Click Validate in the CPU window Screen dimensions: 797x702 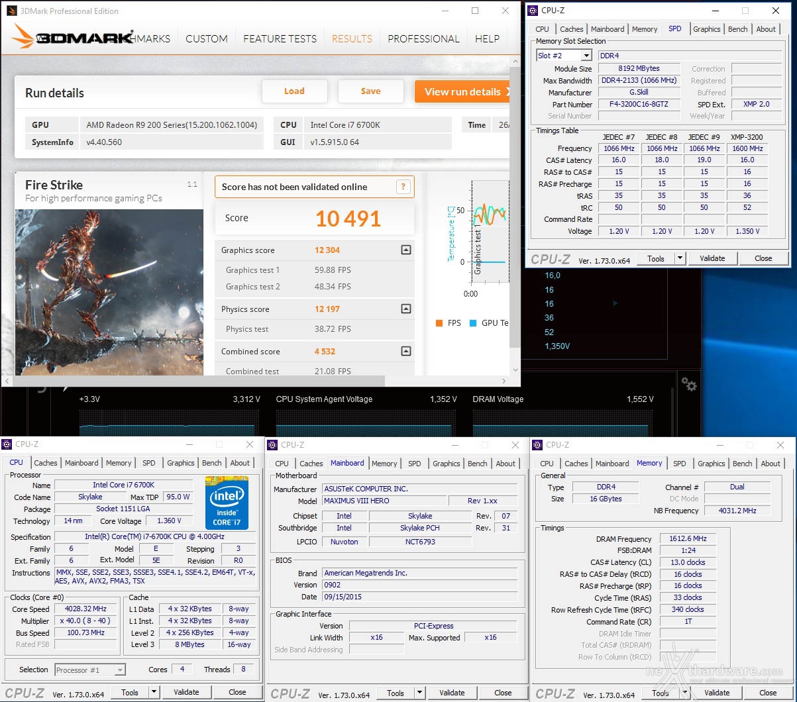[186, 692]
